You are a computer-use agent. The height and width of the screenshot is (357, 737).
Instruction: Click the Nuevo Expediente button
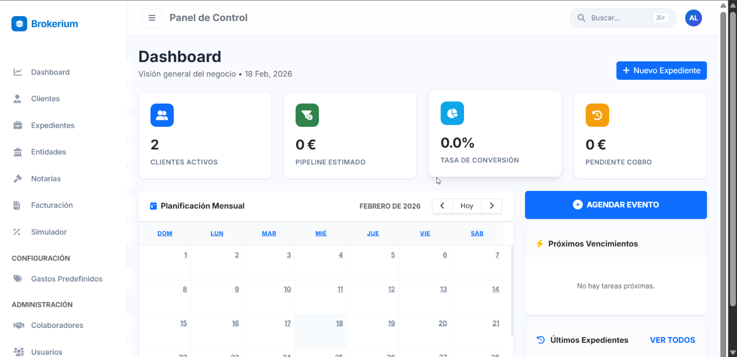pyautogui.click(x=661, y=71)
